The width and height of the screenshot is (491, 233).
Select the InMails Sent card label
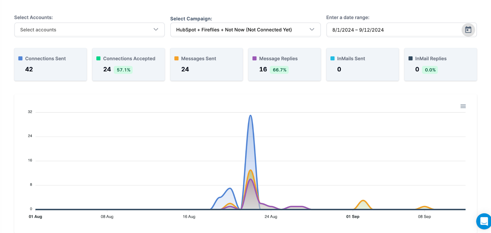point(351,59)
